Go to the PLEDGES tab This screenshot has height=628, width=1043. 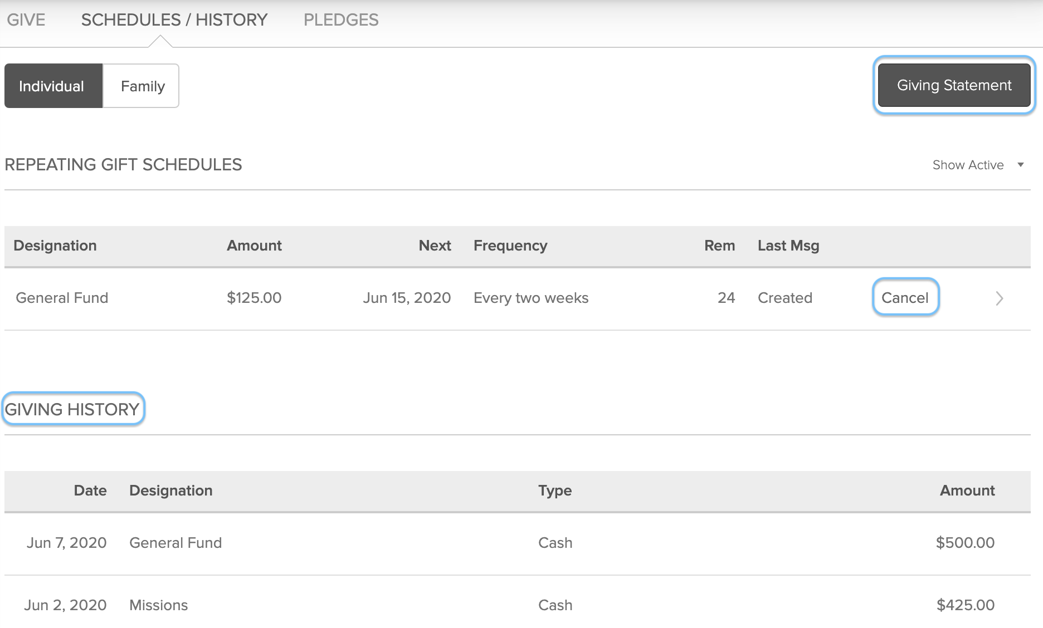(x=341, y=20)
